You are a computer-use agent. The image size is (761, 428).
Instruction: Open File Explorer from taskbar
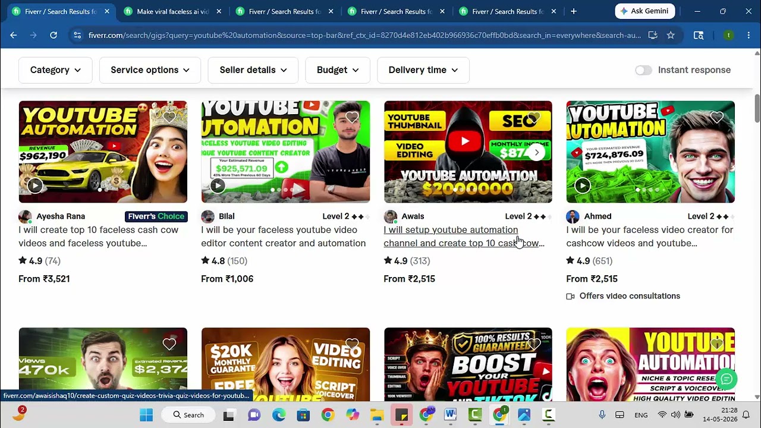coord(377,415)
